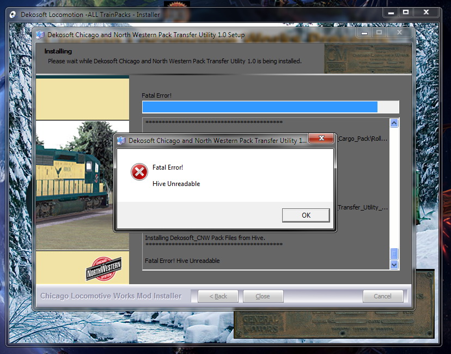Click the setup icon in Transfer Utility title bar
451x354 pixels.
click(x=40, y=35)
